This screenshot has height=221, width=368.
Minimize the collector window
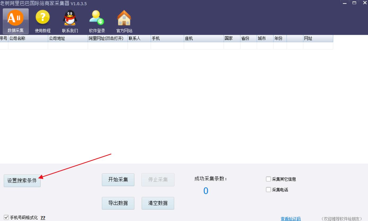345,3
